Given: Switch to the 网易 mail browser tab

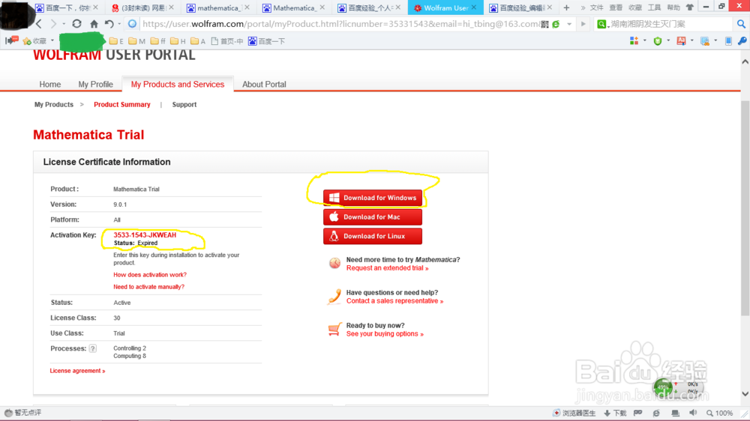Looking at the screenshot, I should (142, 7).
